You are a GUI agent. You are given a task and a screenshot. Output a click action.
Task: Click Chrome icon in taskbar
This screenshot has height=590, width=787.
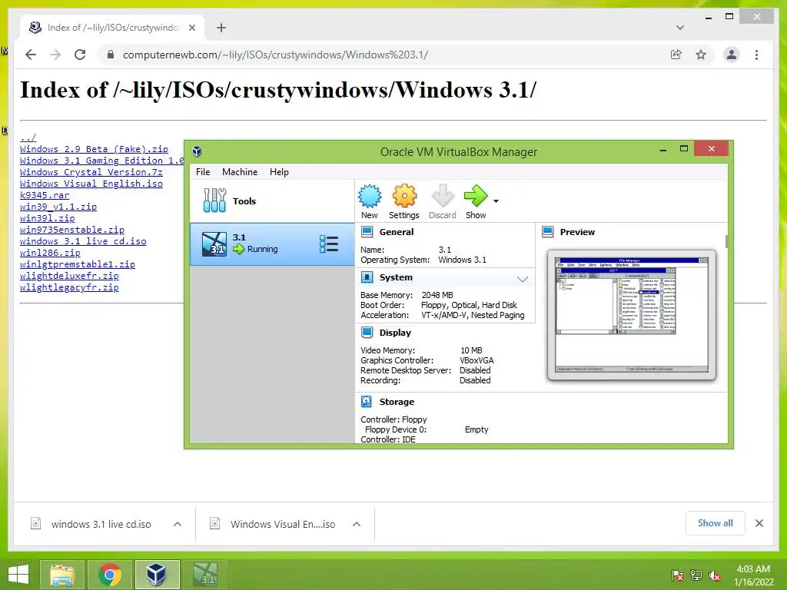[x=109, y=575]
